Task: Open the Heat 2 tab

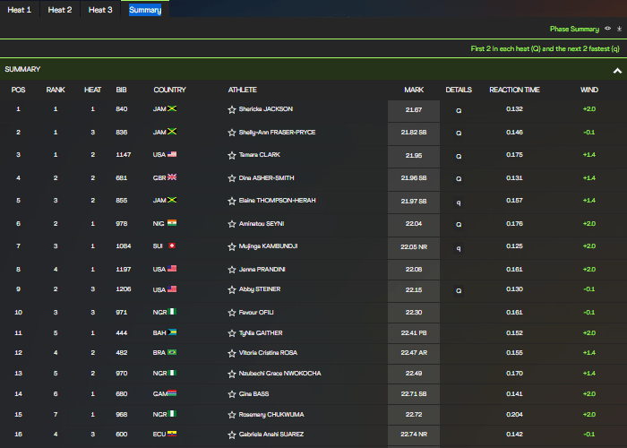Action: click(60, 10)
